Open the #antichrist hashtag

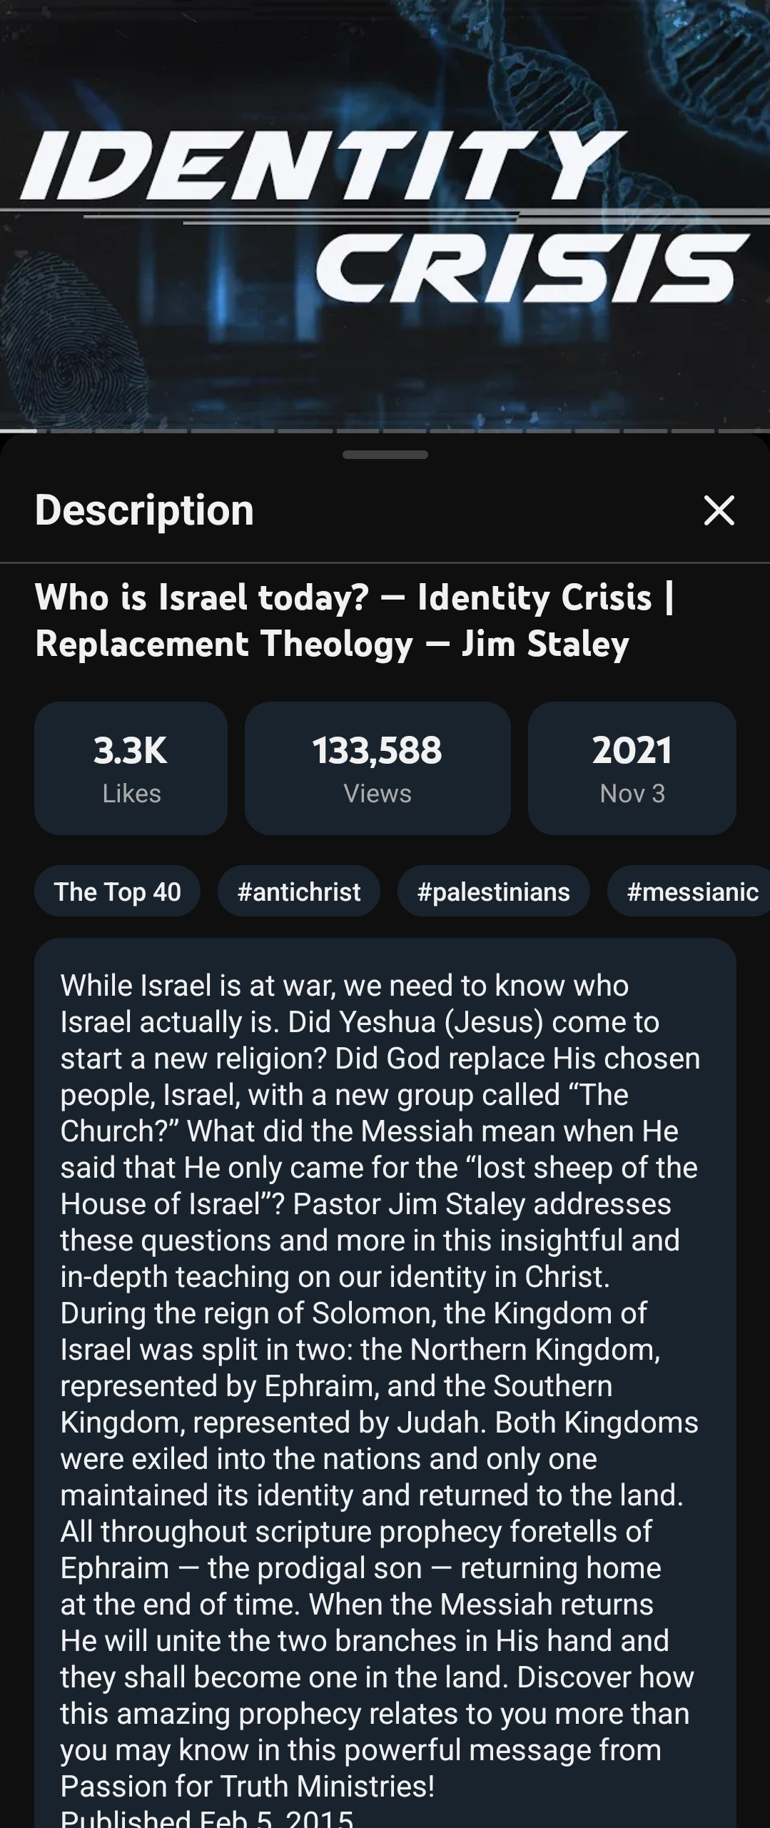tap(299, 892)
